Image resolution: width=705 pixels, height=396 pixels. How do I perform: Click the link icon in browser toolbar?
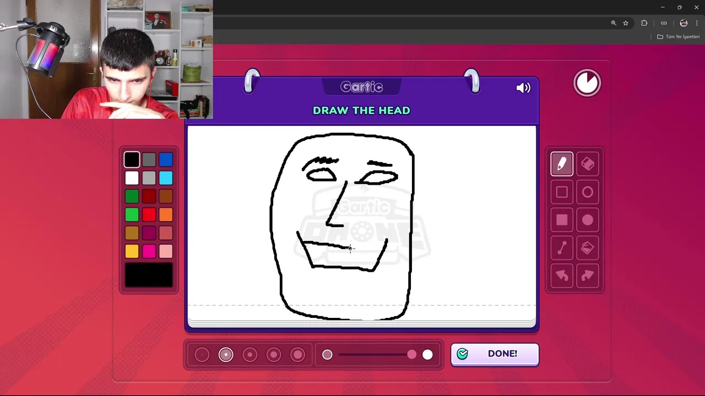(664, 23)
